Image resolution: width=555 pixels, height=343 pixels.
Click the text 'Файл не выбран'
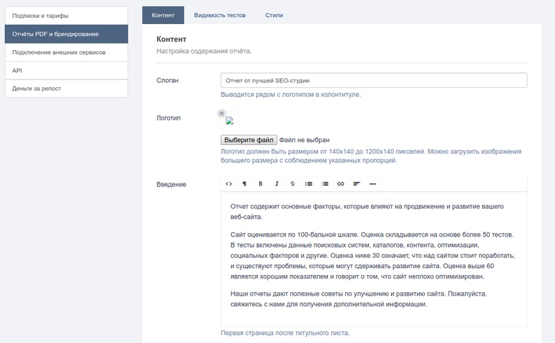point(305,140)
